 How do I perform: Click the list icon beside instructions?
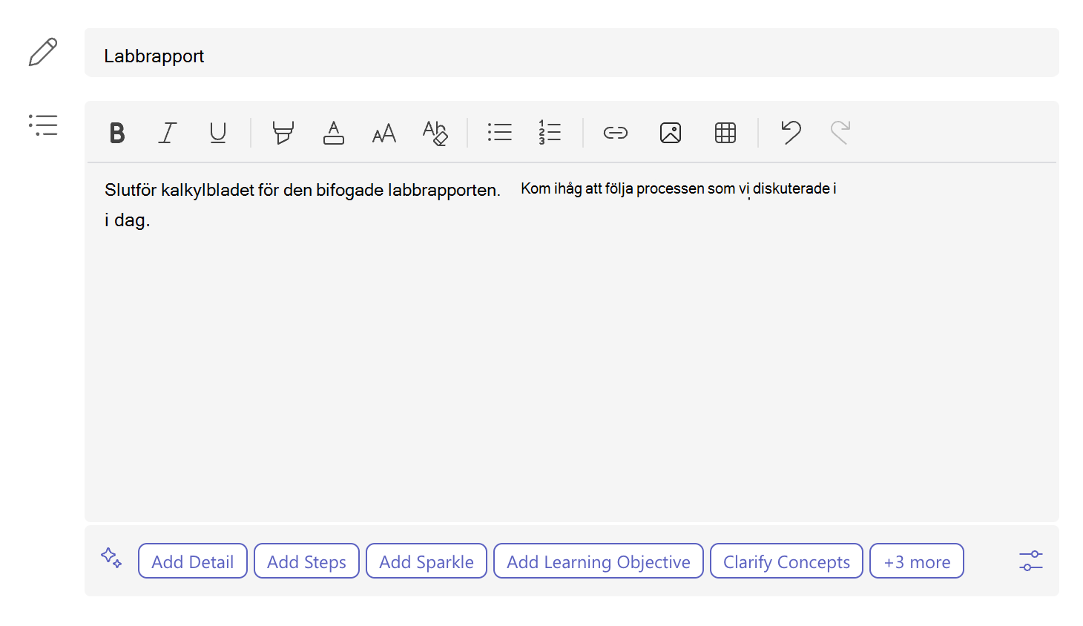[x=43, y=125]
